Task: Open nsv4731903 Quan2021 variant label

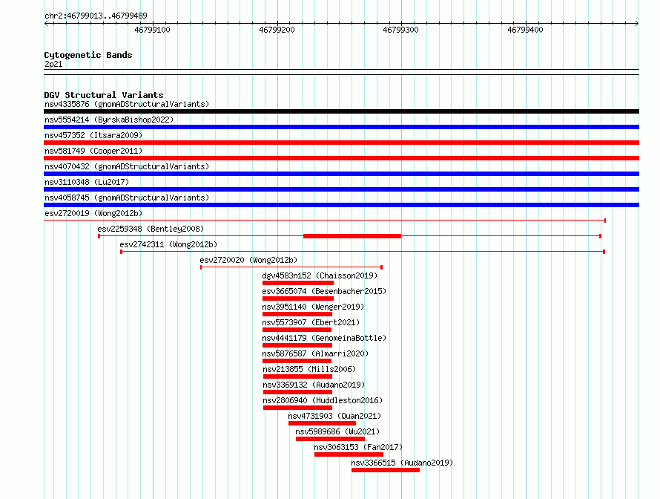Action: [x=334, y=416]
